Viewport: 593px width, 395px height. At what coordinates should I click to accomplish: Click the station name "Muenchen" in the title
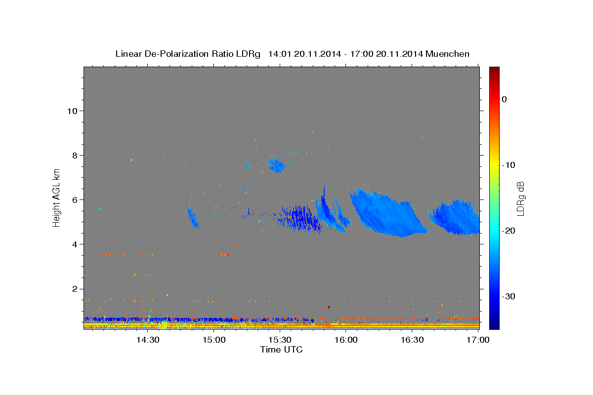click(x=448, y=54)
